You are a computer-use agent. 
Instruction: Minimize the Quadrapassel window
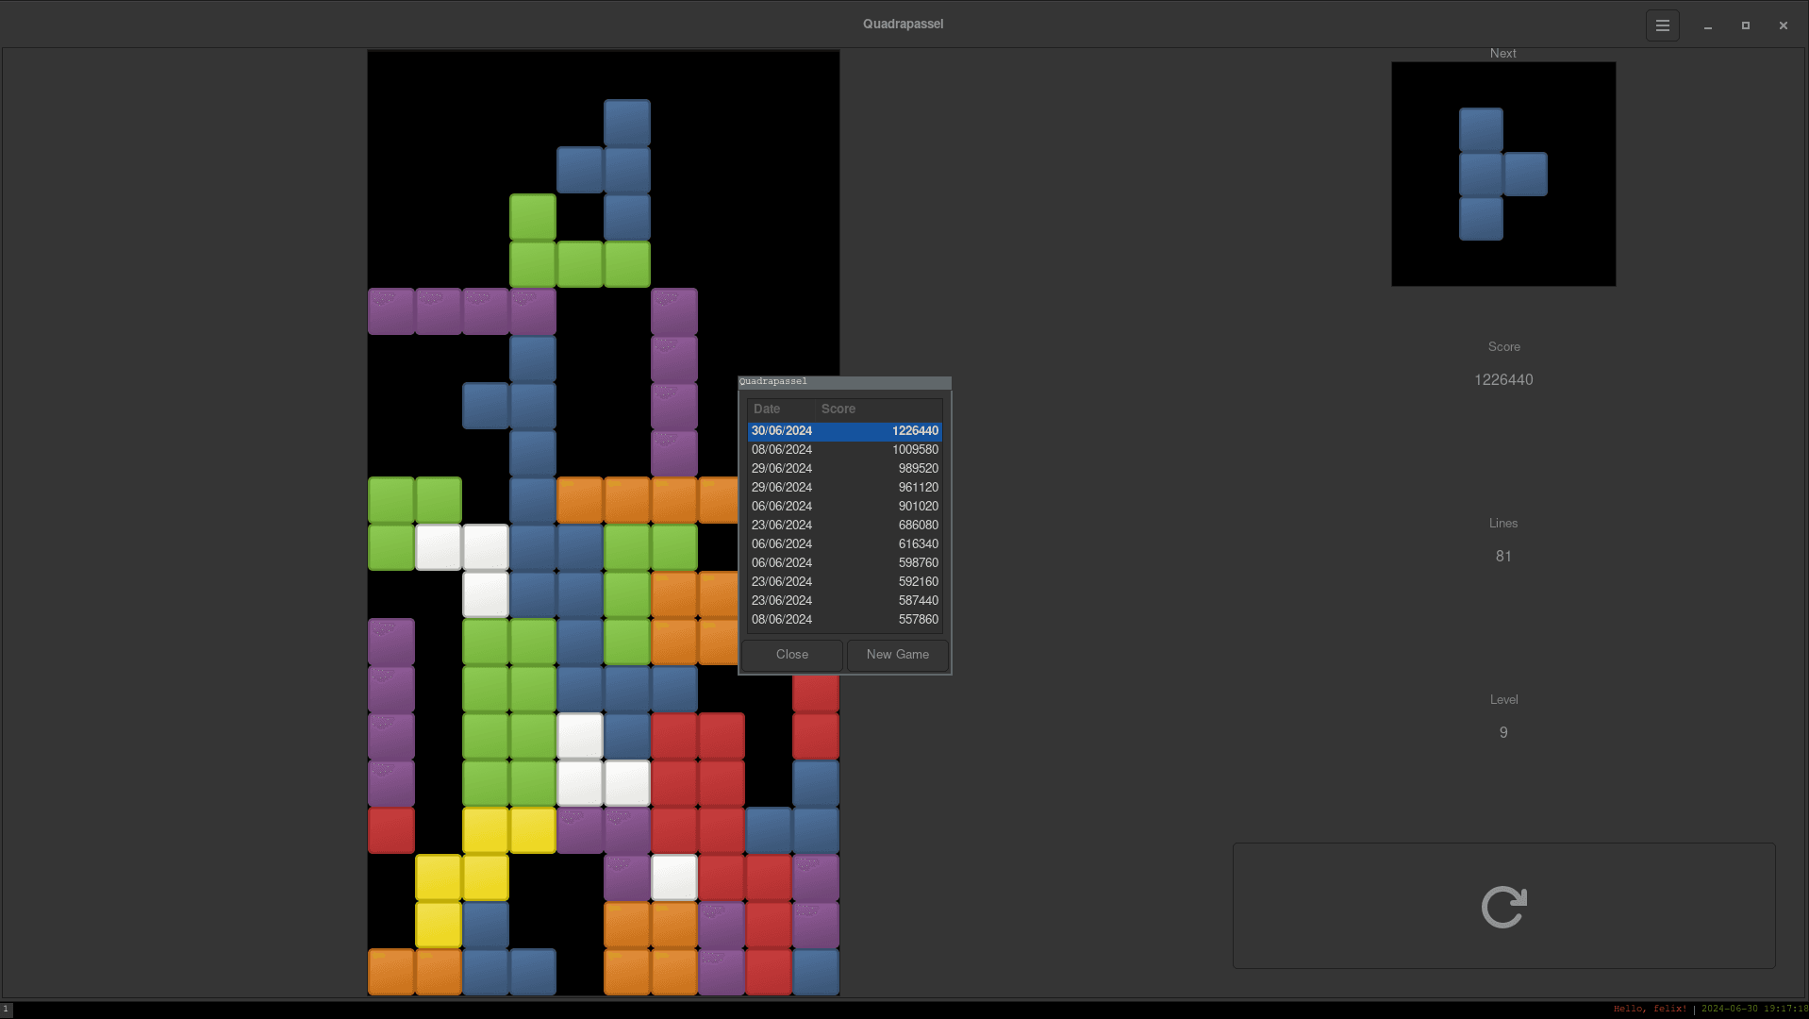[x=1708, y=25]
